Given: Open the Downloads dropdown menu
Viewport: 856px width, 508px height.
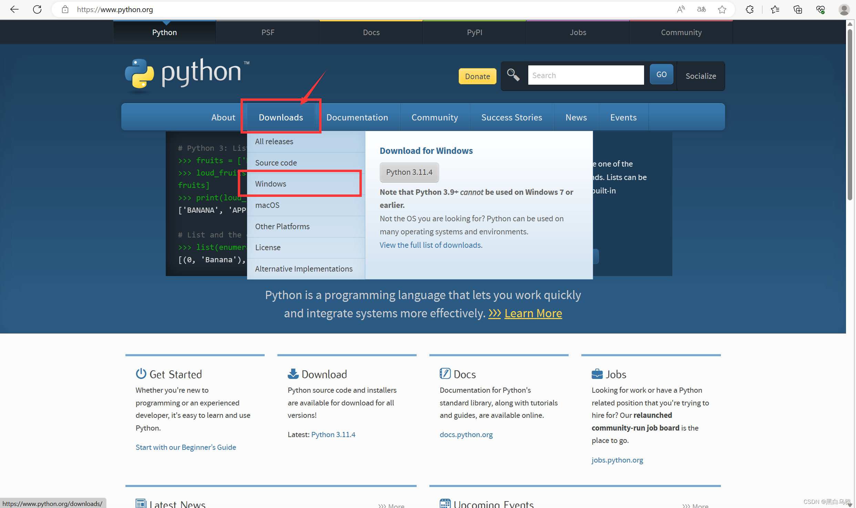Looking at the screenshot, I should 281,117.
